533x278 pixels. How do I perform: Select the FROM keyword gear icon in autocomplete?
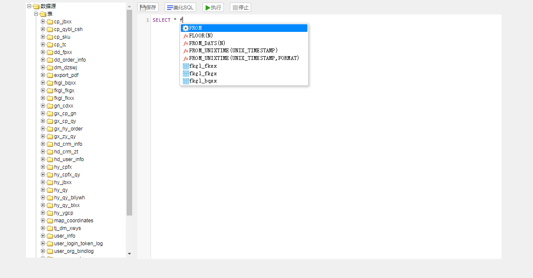[x=185, y=28]
